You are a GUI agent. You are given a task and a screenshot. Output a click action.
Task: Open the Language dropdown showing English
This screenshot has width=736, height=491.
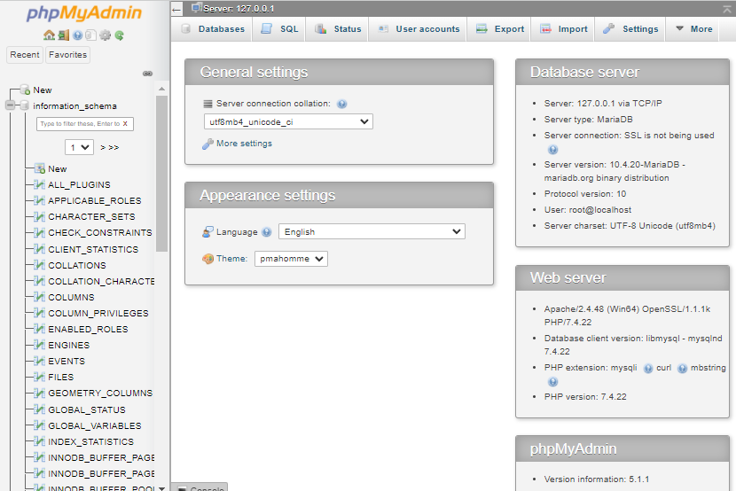372,232
